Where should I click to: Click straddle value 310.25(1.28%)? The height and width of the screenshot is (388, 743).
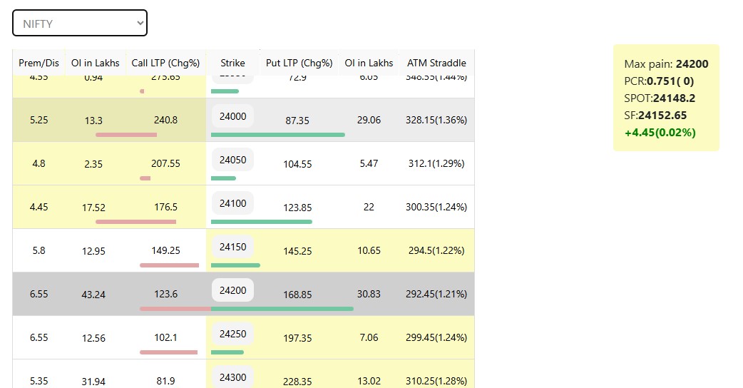coord(436,381)
